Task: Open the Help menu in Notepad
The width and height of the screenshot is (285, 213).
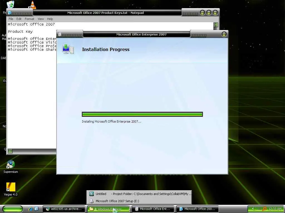Action: tap(50, 19)
